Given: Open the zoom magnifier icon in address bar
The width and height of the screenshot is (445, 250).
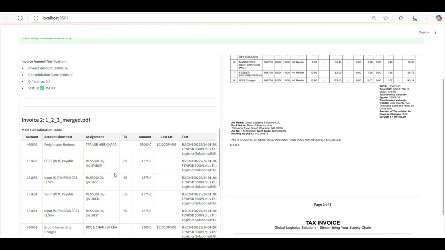Looking at the screenshot, I should [x=374, y=18].
